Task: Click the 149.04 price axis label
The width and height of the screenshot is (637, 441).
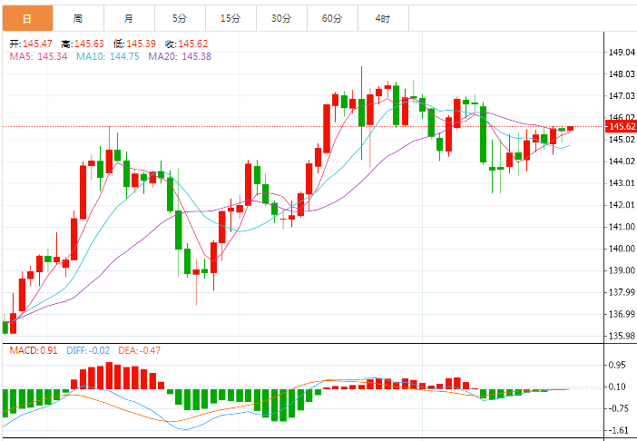Action: click(x=622, y=52)
